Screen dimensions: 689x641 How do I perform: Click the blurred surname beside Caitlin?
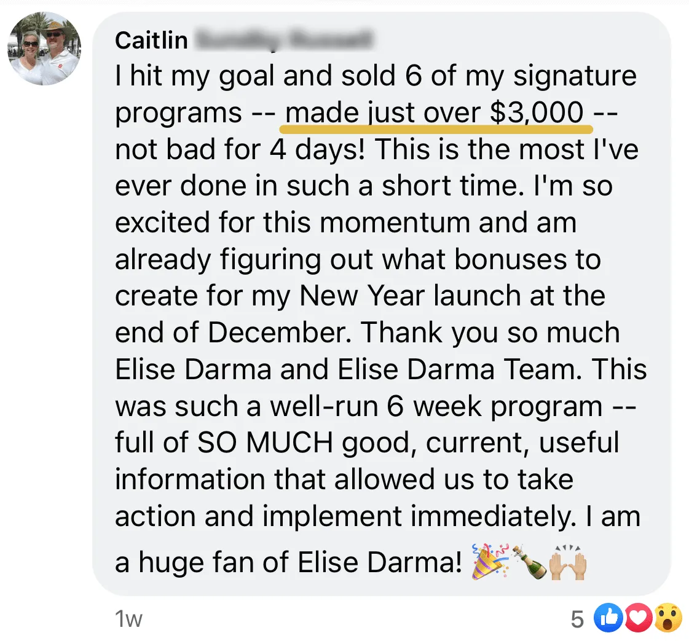click(283, 40)
